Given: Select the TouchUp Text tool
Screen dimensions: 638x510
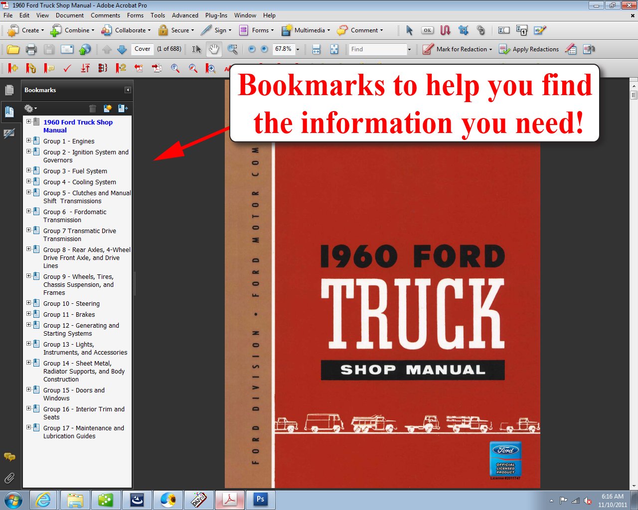Looking at the screenshot, I should (x=503, y=30).
